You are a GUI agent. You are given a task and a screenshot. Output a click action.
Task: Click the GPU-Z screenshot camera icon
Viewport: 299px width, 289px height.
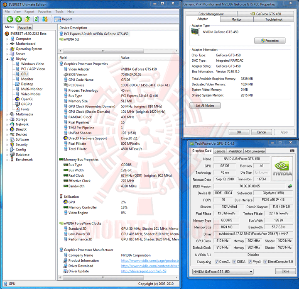[x=292, y=151]
